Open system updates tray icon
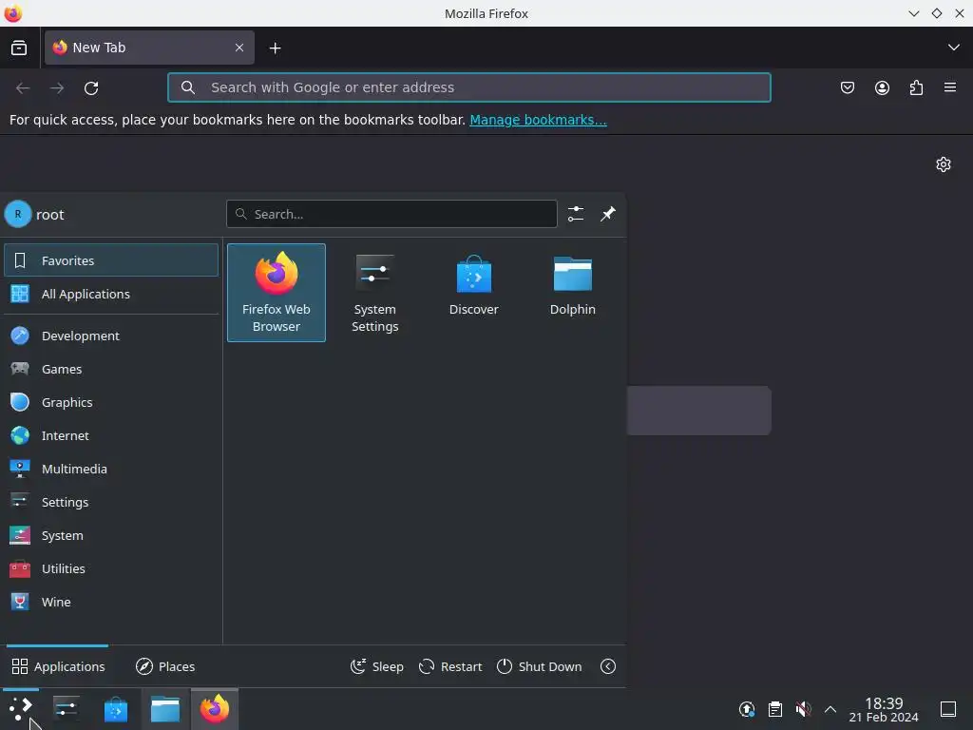Screen dimensions: 973x730 point(747,708)
